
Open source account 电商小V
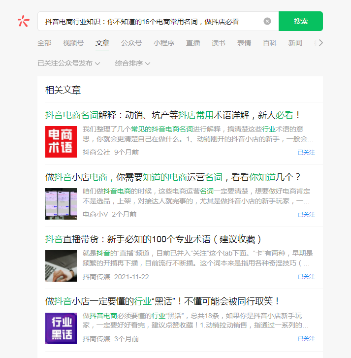(95, 215)
